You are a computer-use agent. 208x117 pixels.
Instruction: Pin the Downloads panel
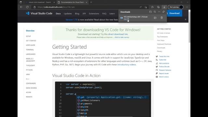(x=163, y=12)
